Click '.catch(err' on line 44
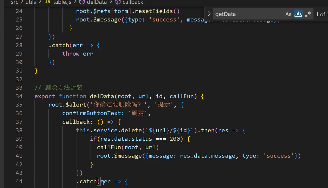Screen dimensions: 328x188 tap(93, 181)
